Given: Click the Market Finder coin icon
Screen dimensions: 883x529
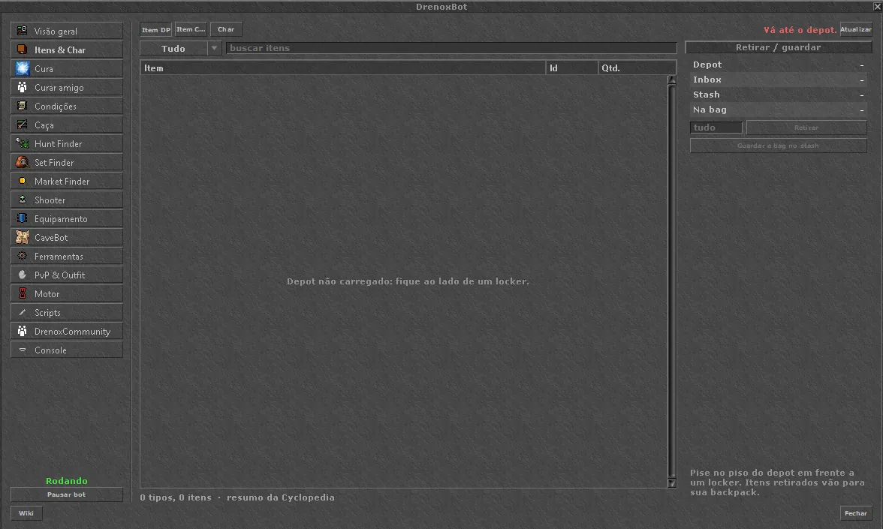Looking at the screenshot, I should point(22,181).
